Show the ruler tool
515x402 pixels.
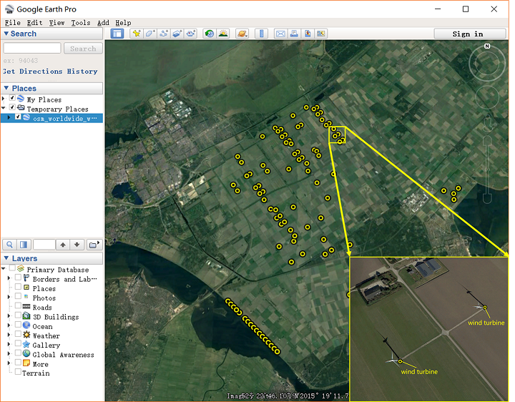[x=262, y=34]
